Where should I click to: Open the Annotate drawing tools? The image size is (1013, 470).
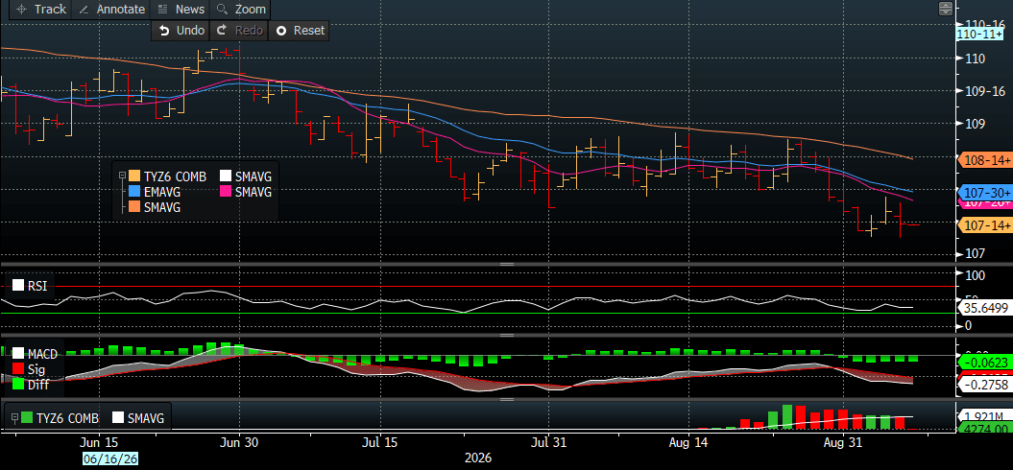pyautogui.click(x=112, y=9)
